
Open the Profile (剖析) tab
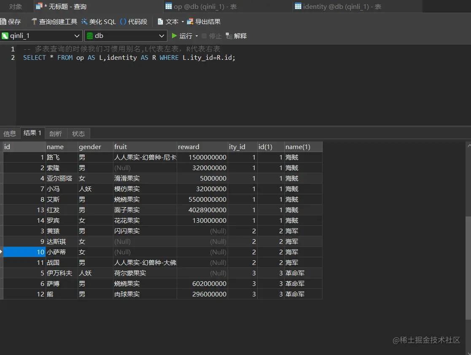[56, 133]
